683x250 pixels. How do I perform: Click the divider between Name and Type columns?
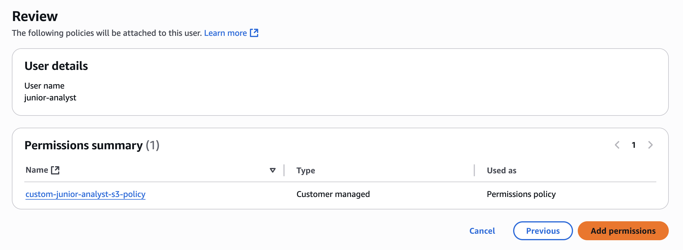click(284, 170)
